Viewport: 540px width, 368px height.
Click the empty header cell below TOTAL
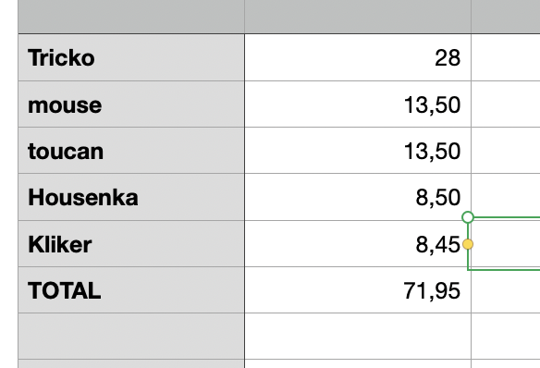click(131, 336)
